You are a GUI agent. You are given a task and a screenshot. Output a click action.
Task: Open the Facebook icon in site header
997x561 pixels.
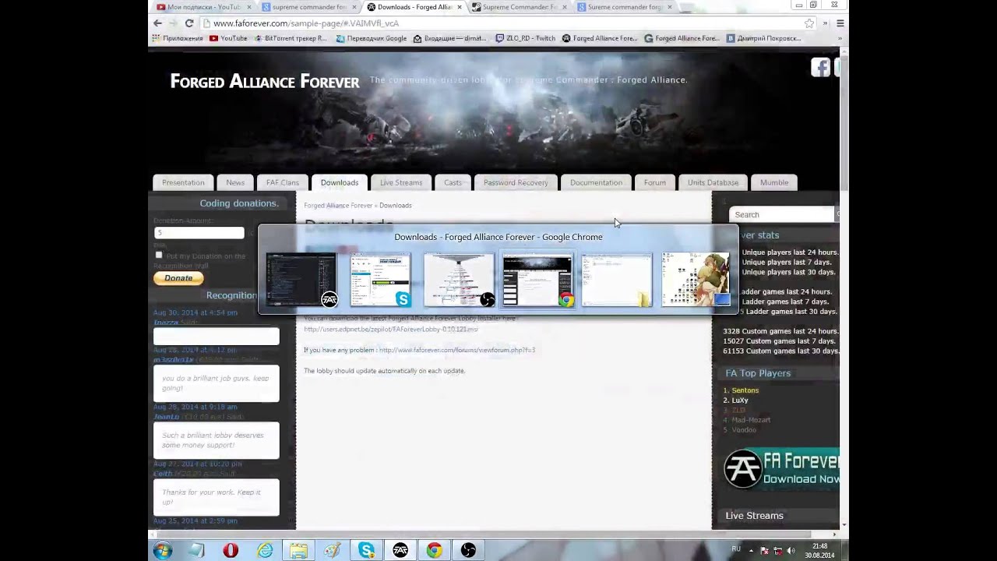(x=820, y=68)
